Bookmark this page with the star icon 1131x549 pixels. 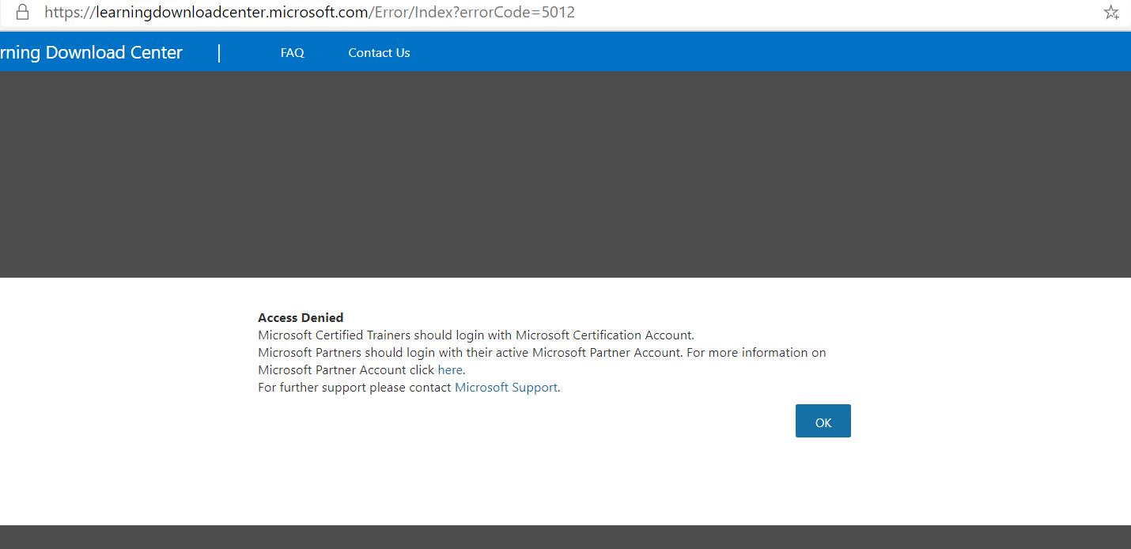click(x=1111, y=12)
